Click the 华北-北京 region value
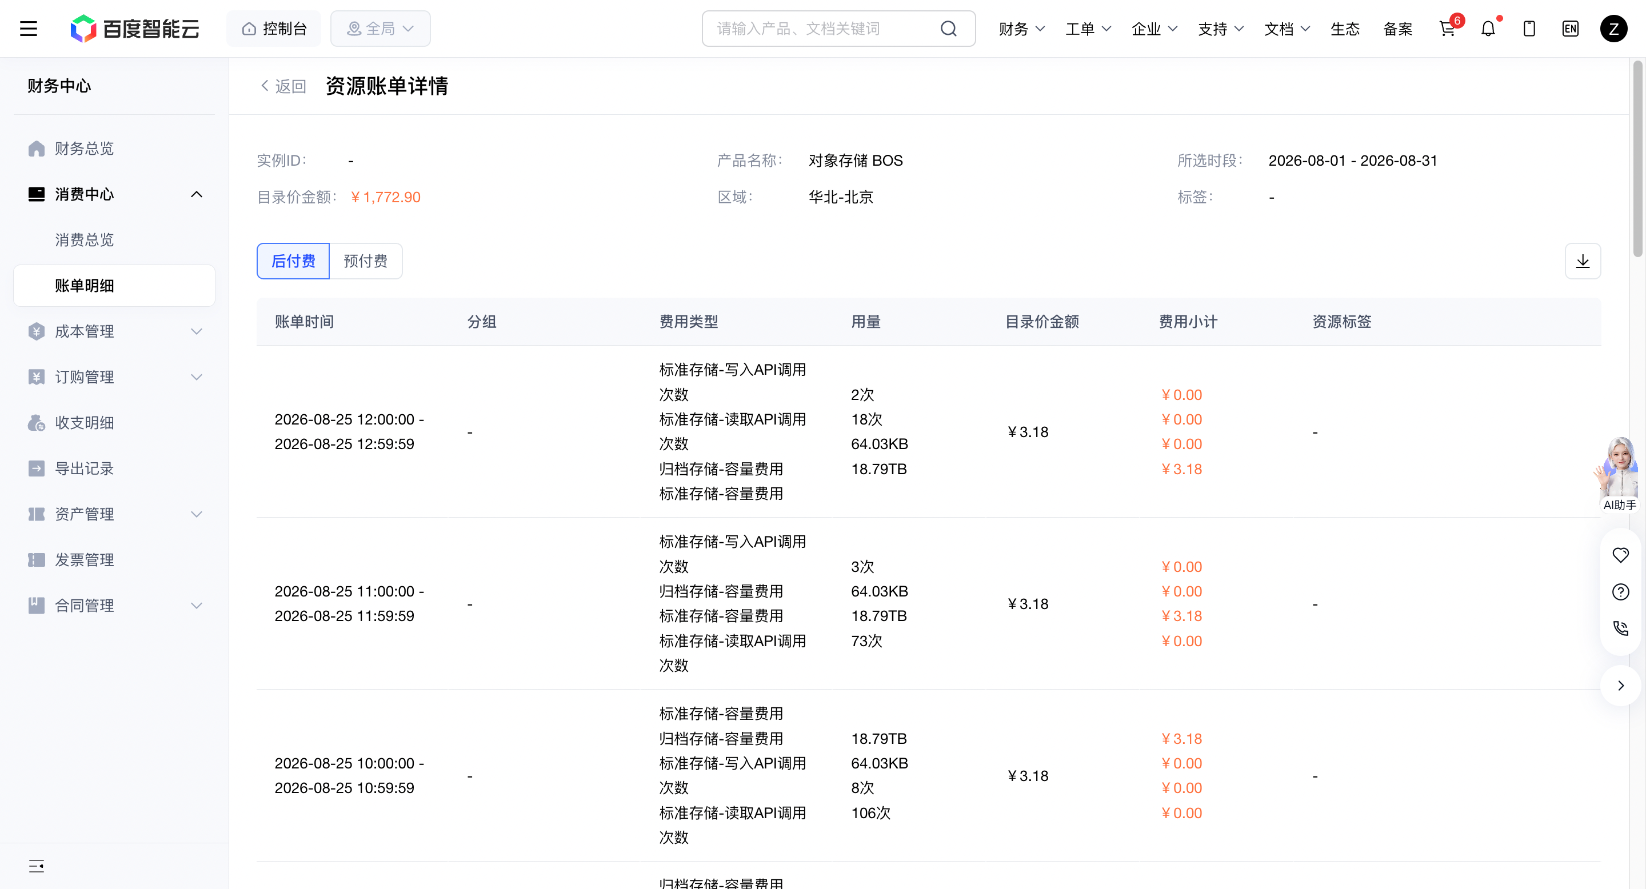Viewport: 1646px width, 889px height. click(x=841, y=197)
